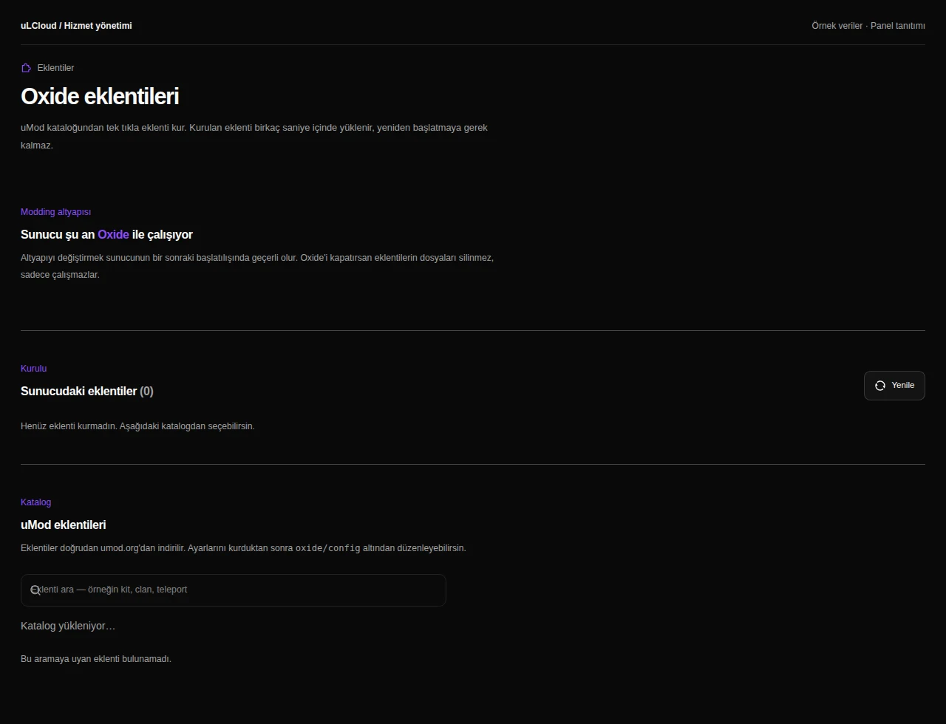Click the Yenile refresh button
The height and width of the screenshot is (724, 946).
pos(894,386)
